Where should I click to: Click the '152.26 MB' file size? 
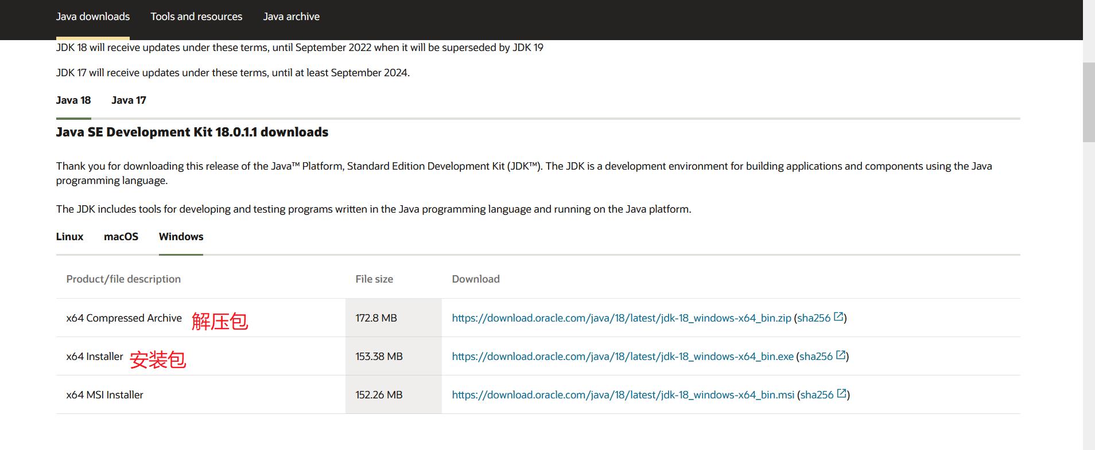coord(379,395)
